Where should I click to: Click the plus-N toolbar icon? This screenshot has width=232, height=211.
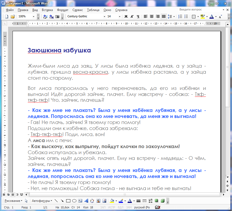tap(51, 17)
